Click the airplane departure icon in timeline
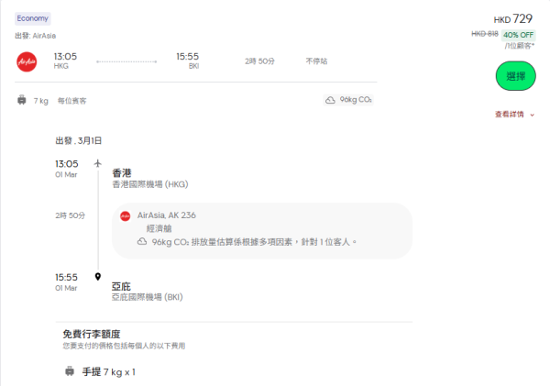Screen dimensions: 550x386 tap(98, 163)
